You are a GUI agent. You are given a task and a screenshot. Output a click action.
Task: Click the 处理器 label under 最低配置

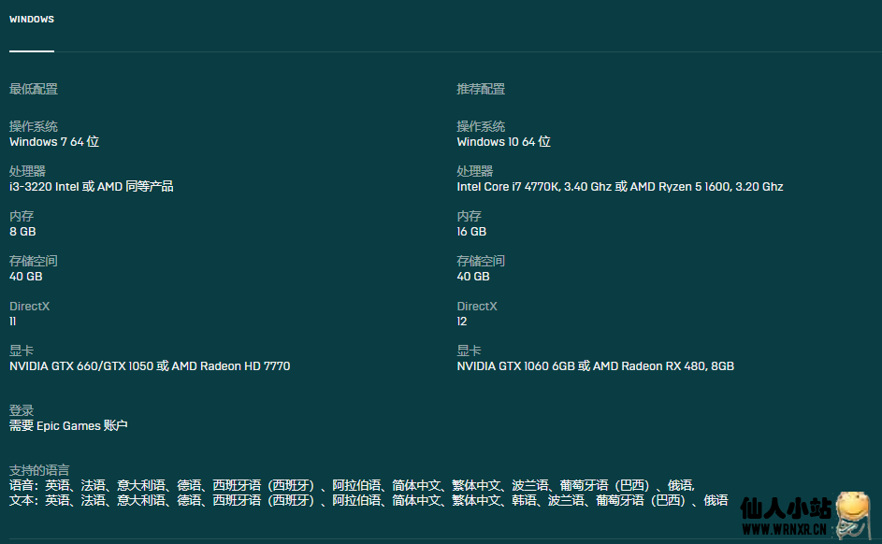click(x=27, y=171)
